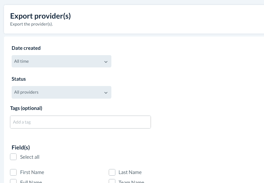The image size is (264, 183).
Task: Click the Status field label
Action: pyautogui.click(x=19, y=79)
